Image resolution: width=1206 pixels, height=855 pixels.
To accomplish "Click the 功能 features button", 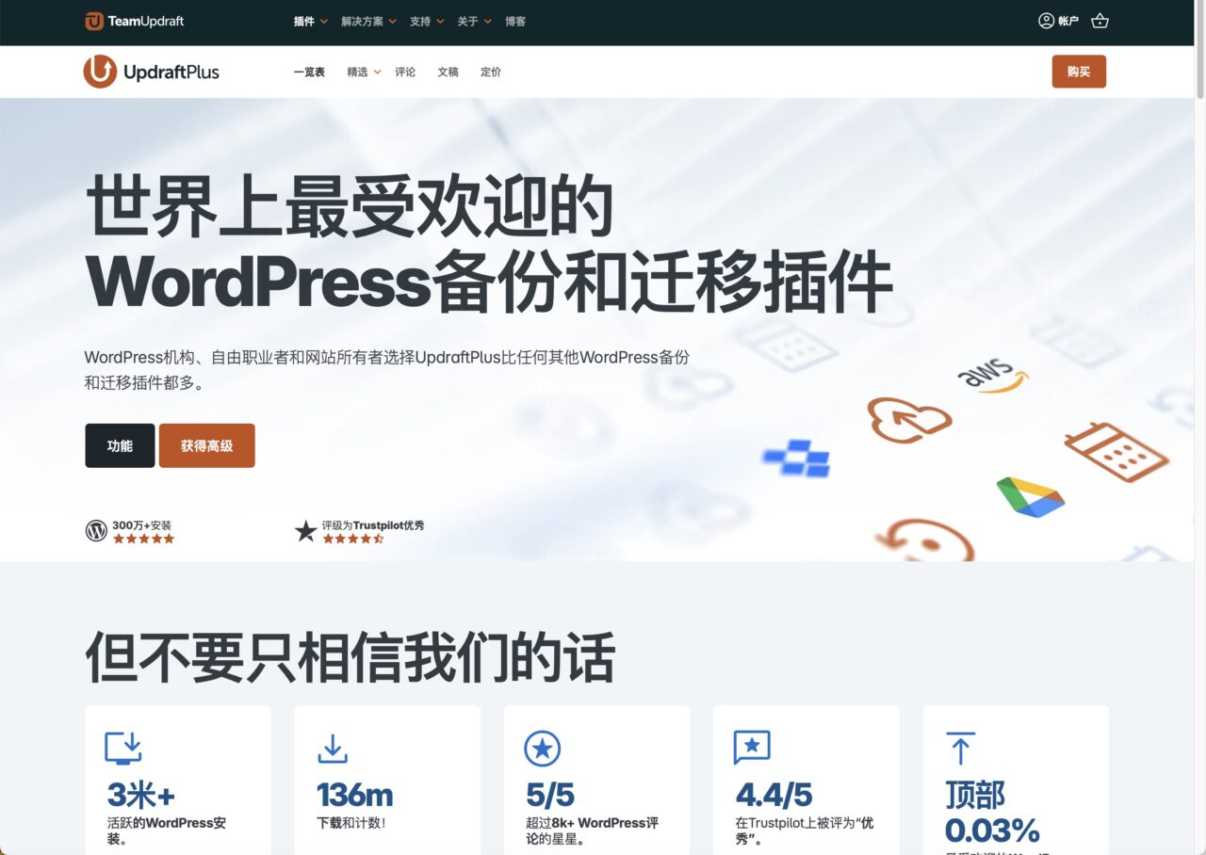I will 120,445.
